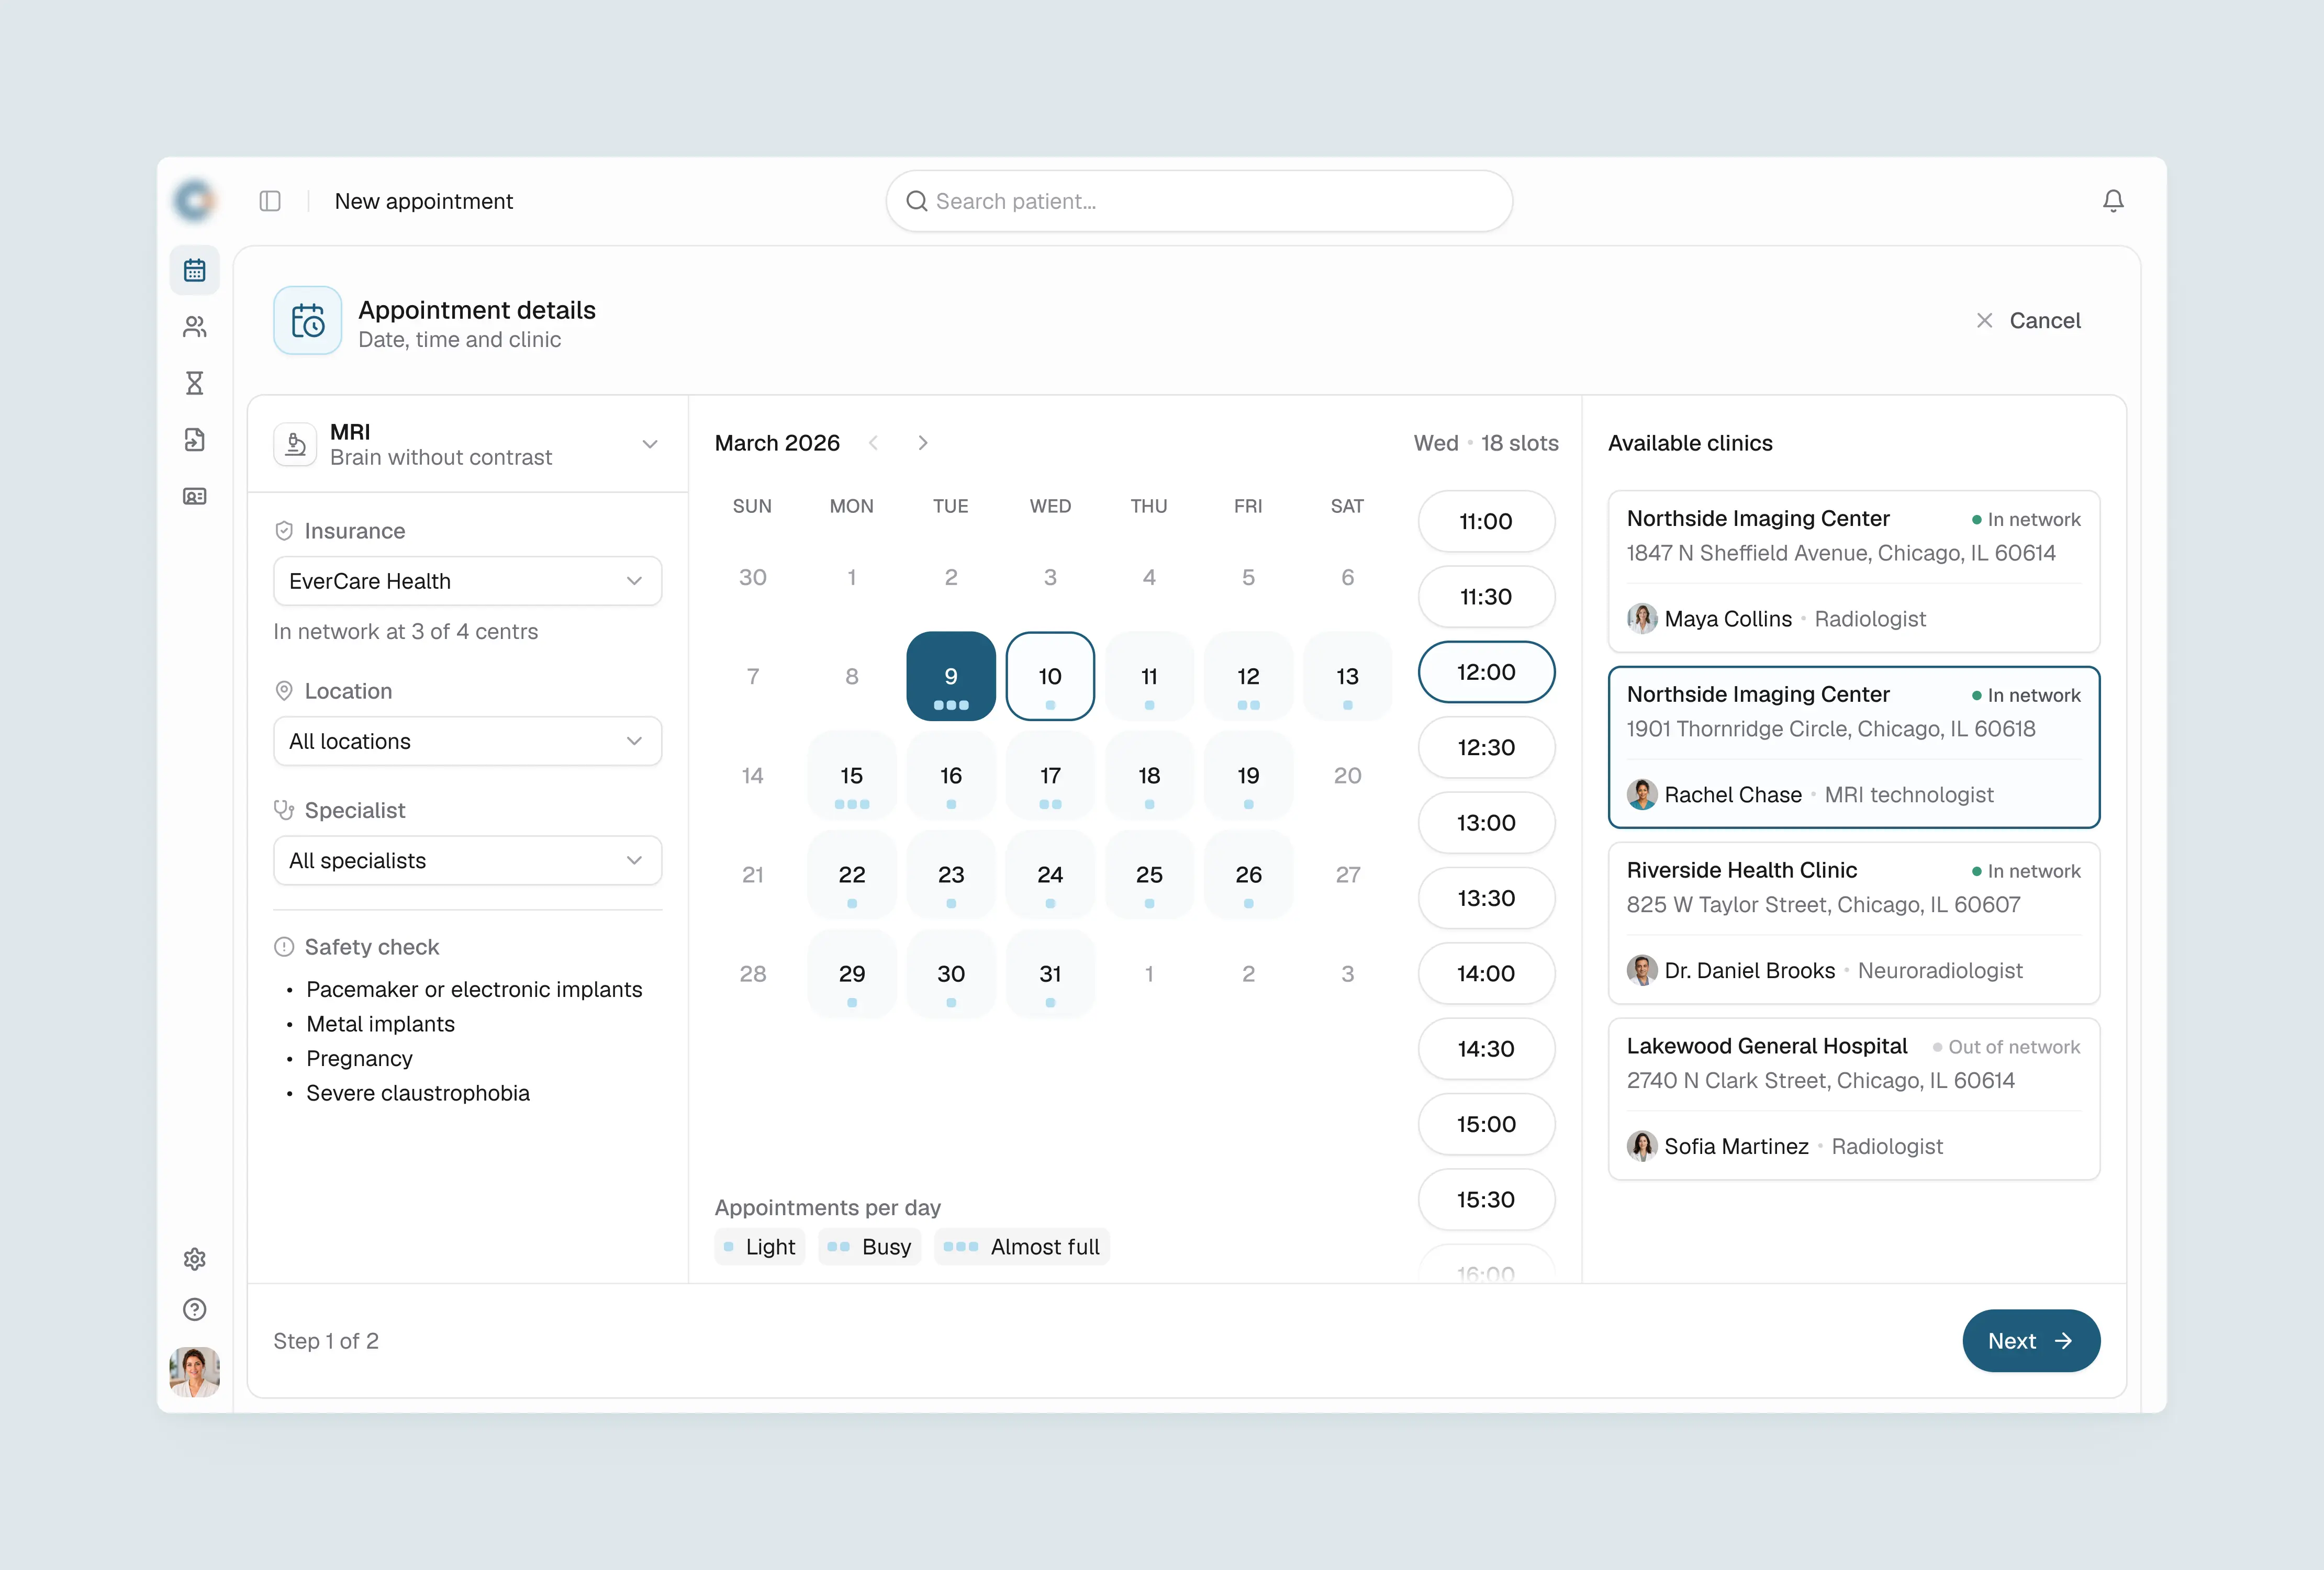
Task: Choose the 12:00 time slot
Action: click(x=1486, y=672)
